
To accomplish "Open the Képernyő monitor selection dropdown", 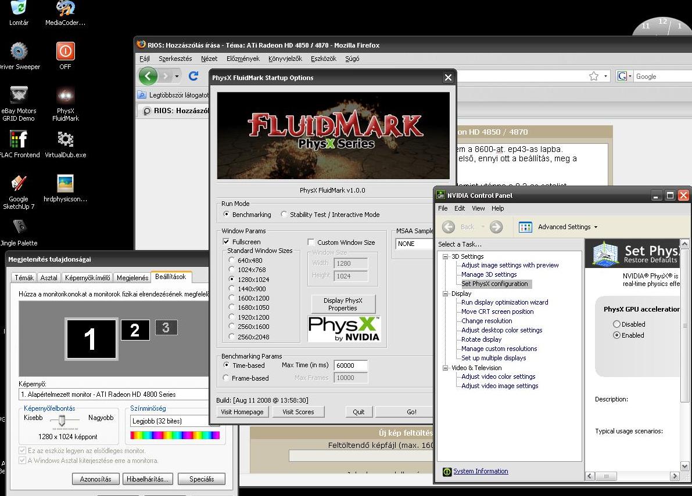I will (113, 394).
